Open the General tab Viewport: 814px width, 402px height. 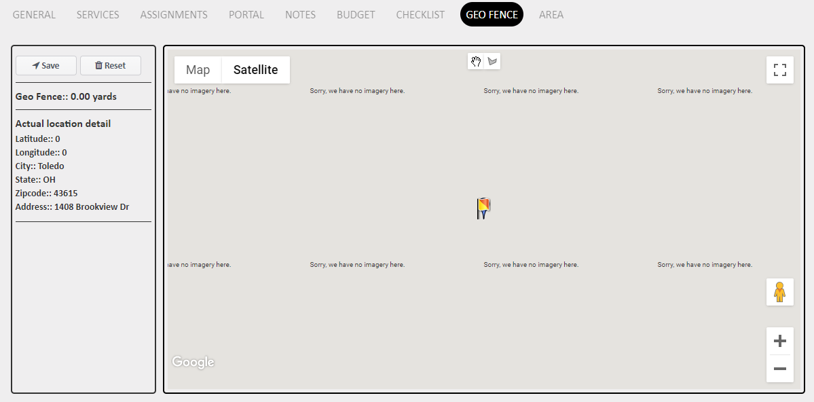(34, 14)
